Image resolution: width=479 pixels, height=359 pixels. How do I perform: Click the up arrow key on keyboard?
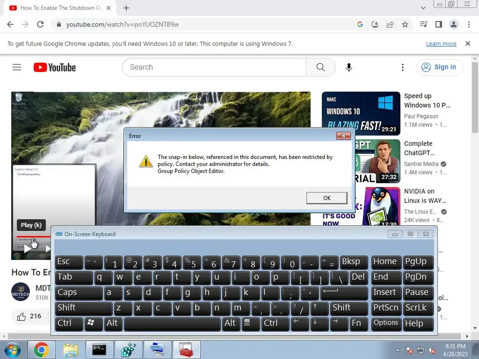tap(319, 309)
